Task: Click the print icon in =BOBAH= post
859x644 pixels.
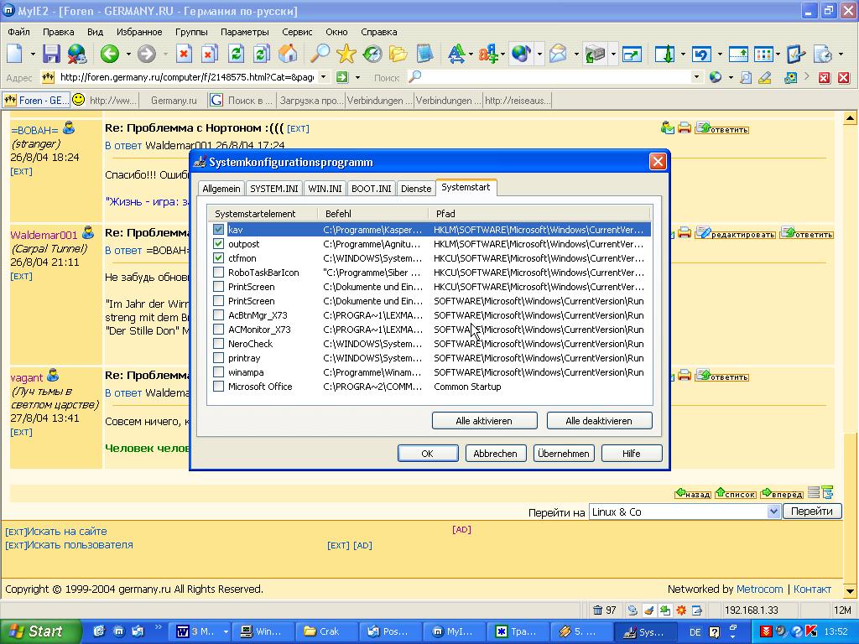Action: (685, 128)
